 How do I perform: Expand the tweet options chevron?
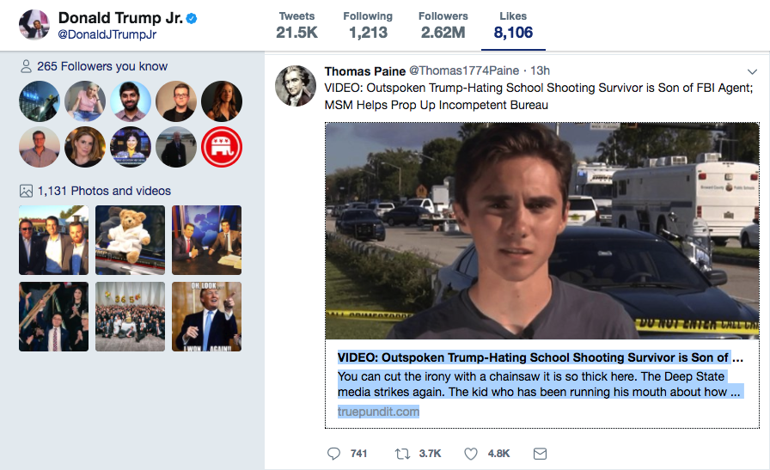752,71
